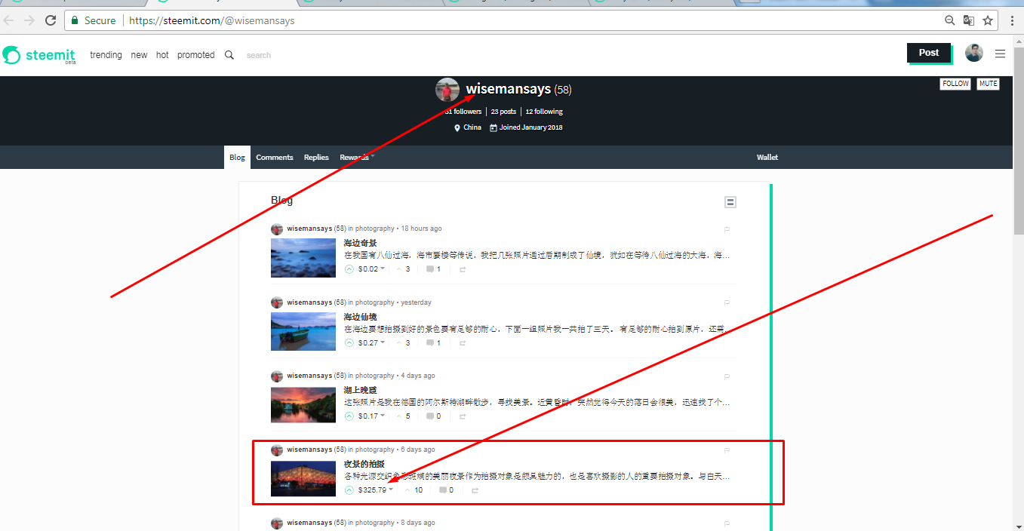
Task: Click the MUTE button
Action: [x=988, y=84]
